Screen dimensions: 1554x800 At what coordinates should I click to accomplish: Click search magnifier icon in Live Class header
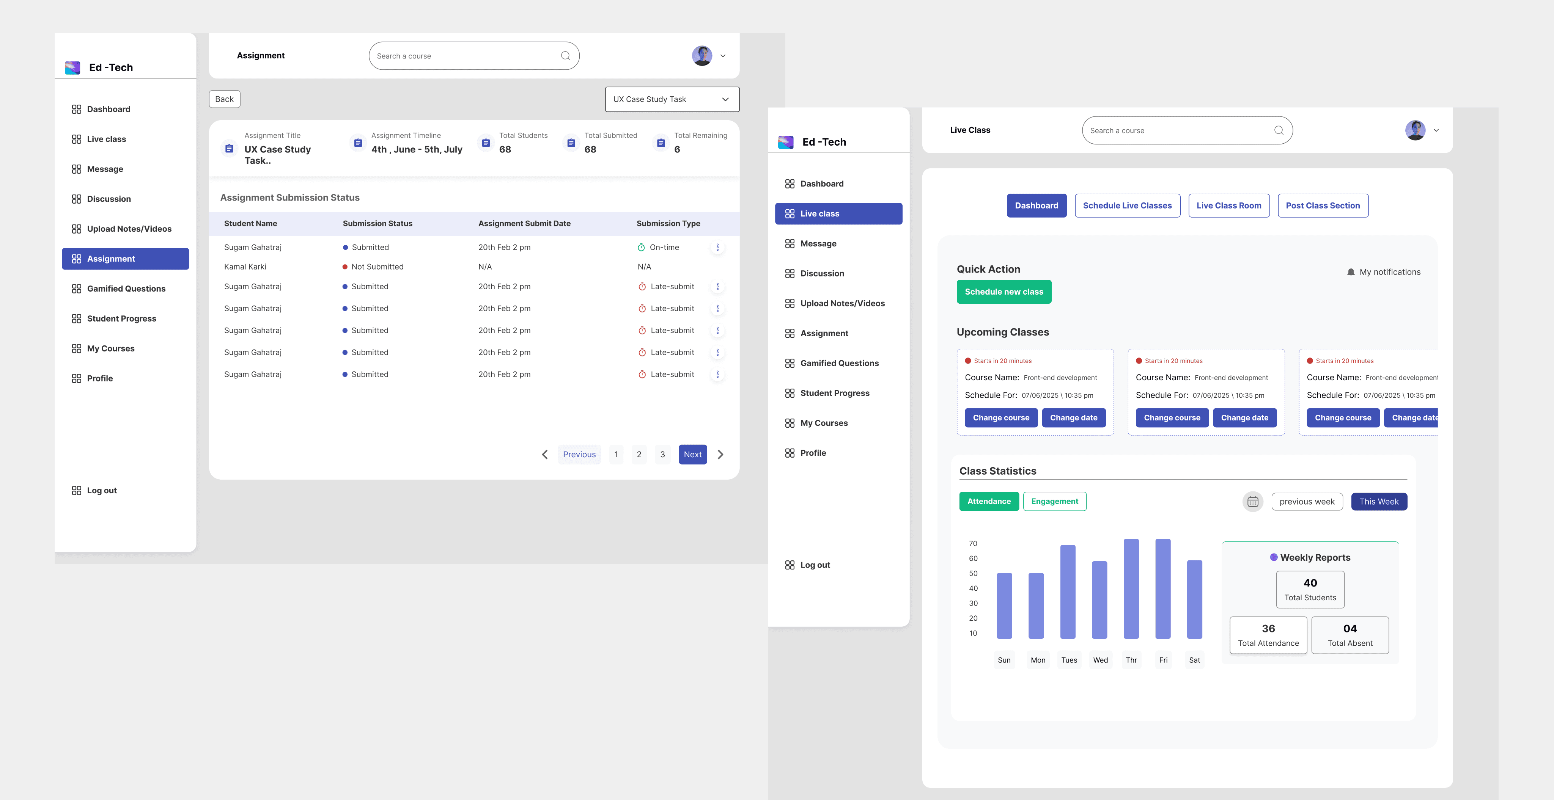[x=1278, y=130]
